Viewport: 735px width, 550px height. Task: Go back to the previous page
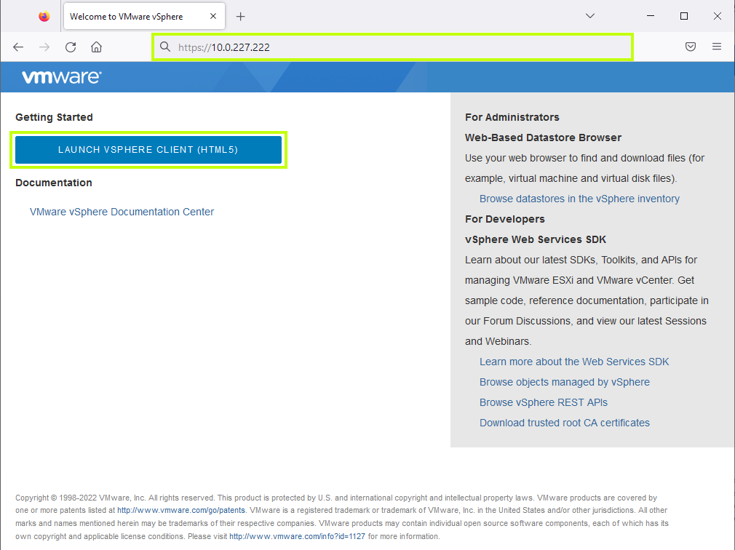click(18, 47)
